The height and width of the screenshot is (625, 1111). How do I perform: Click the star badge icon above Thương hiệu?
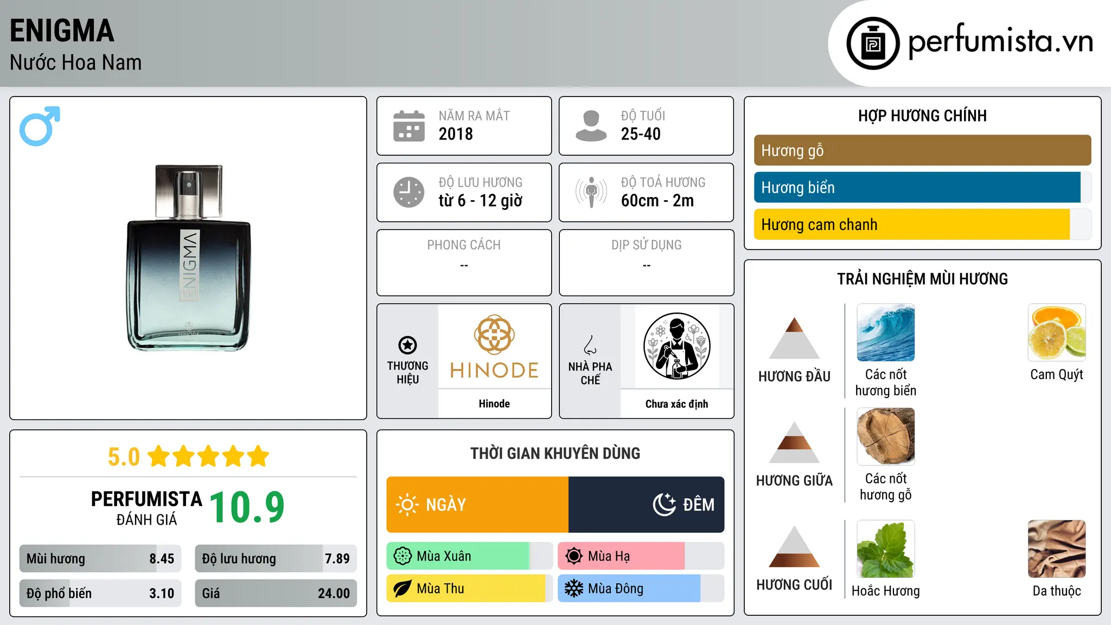click(x=407, y=345)
